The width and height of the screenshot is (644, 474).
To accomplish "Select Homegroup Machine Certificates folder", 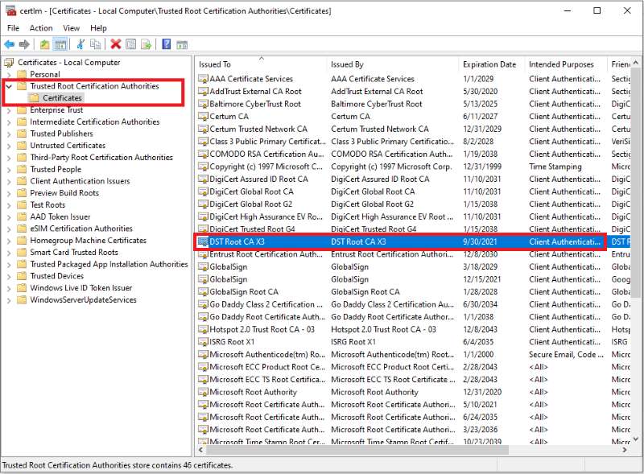I will [89, 241].
